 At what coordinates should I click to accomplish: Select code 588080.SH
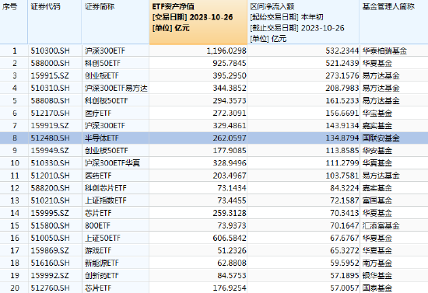[x=51, y=100]
